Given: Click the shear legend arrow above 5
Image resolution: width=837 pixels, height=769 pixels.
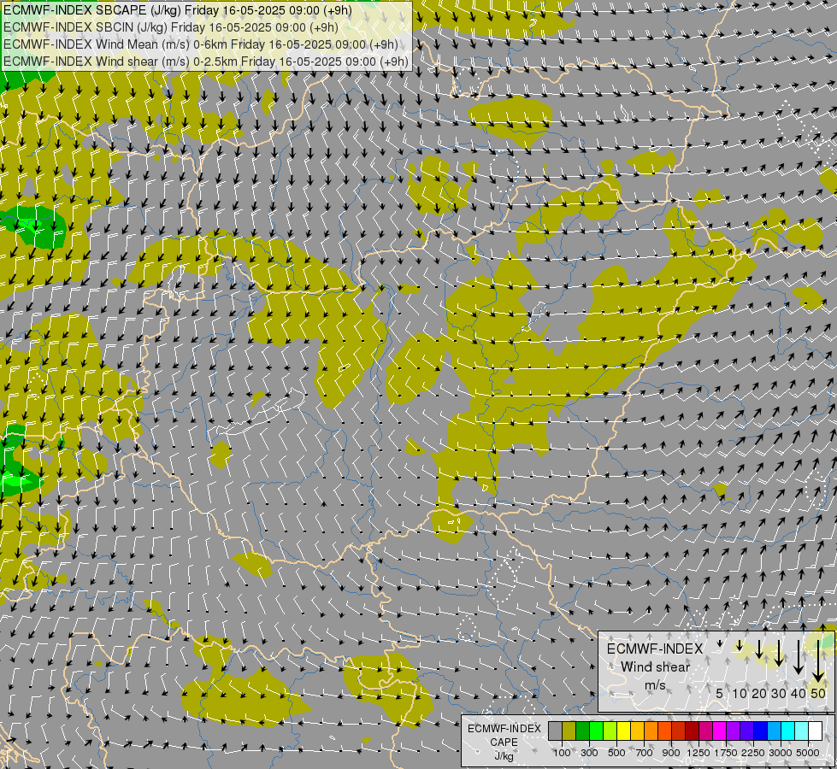Looking at the screenshot, I should pyautogui.click(x=720, y=643).
